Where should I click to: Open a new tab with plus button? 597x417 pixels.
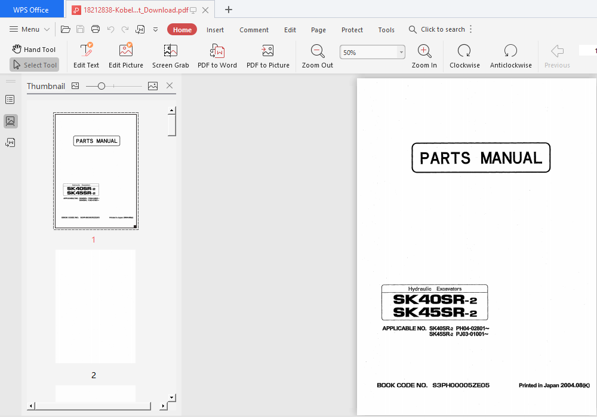pos(229,10)
